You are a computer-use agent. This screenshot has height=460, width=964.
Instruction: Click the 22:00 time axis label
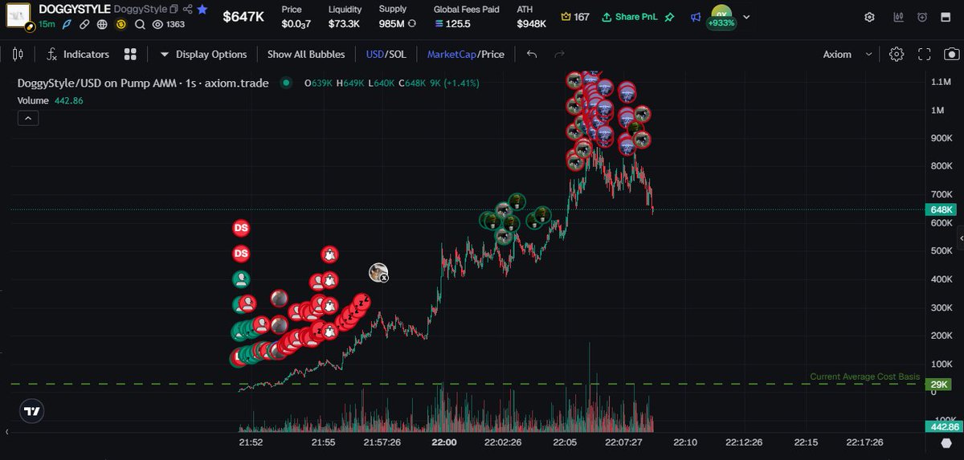coord(444,442)
